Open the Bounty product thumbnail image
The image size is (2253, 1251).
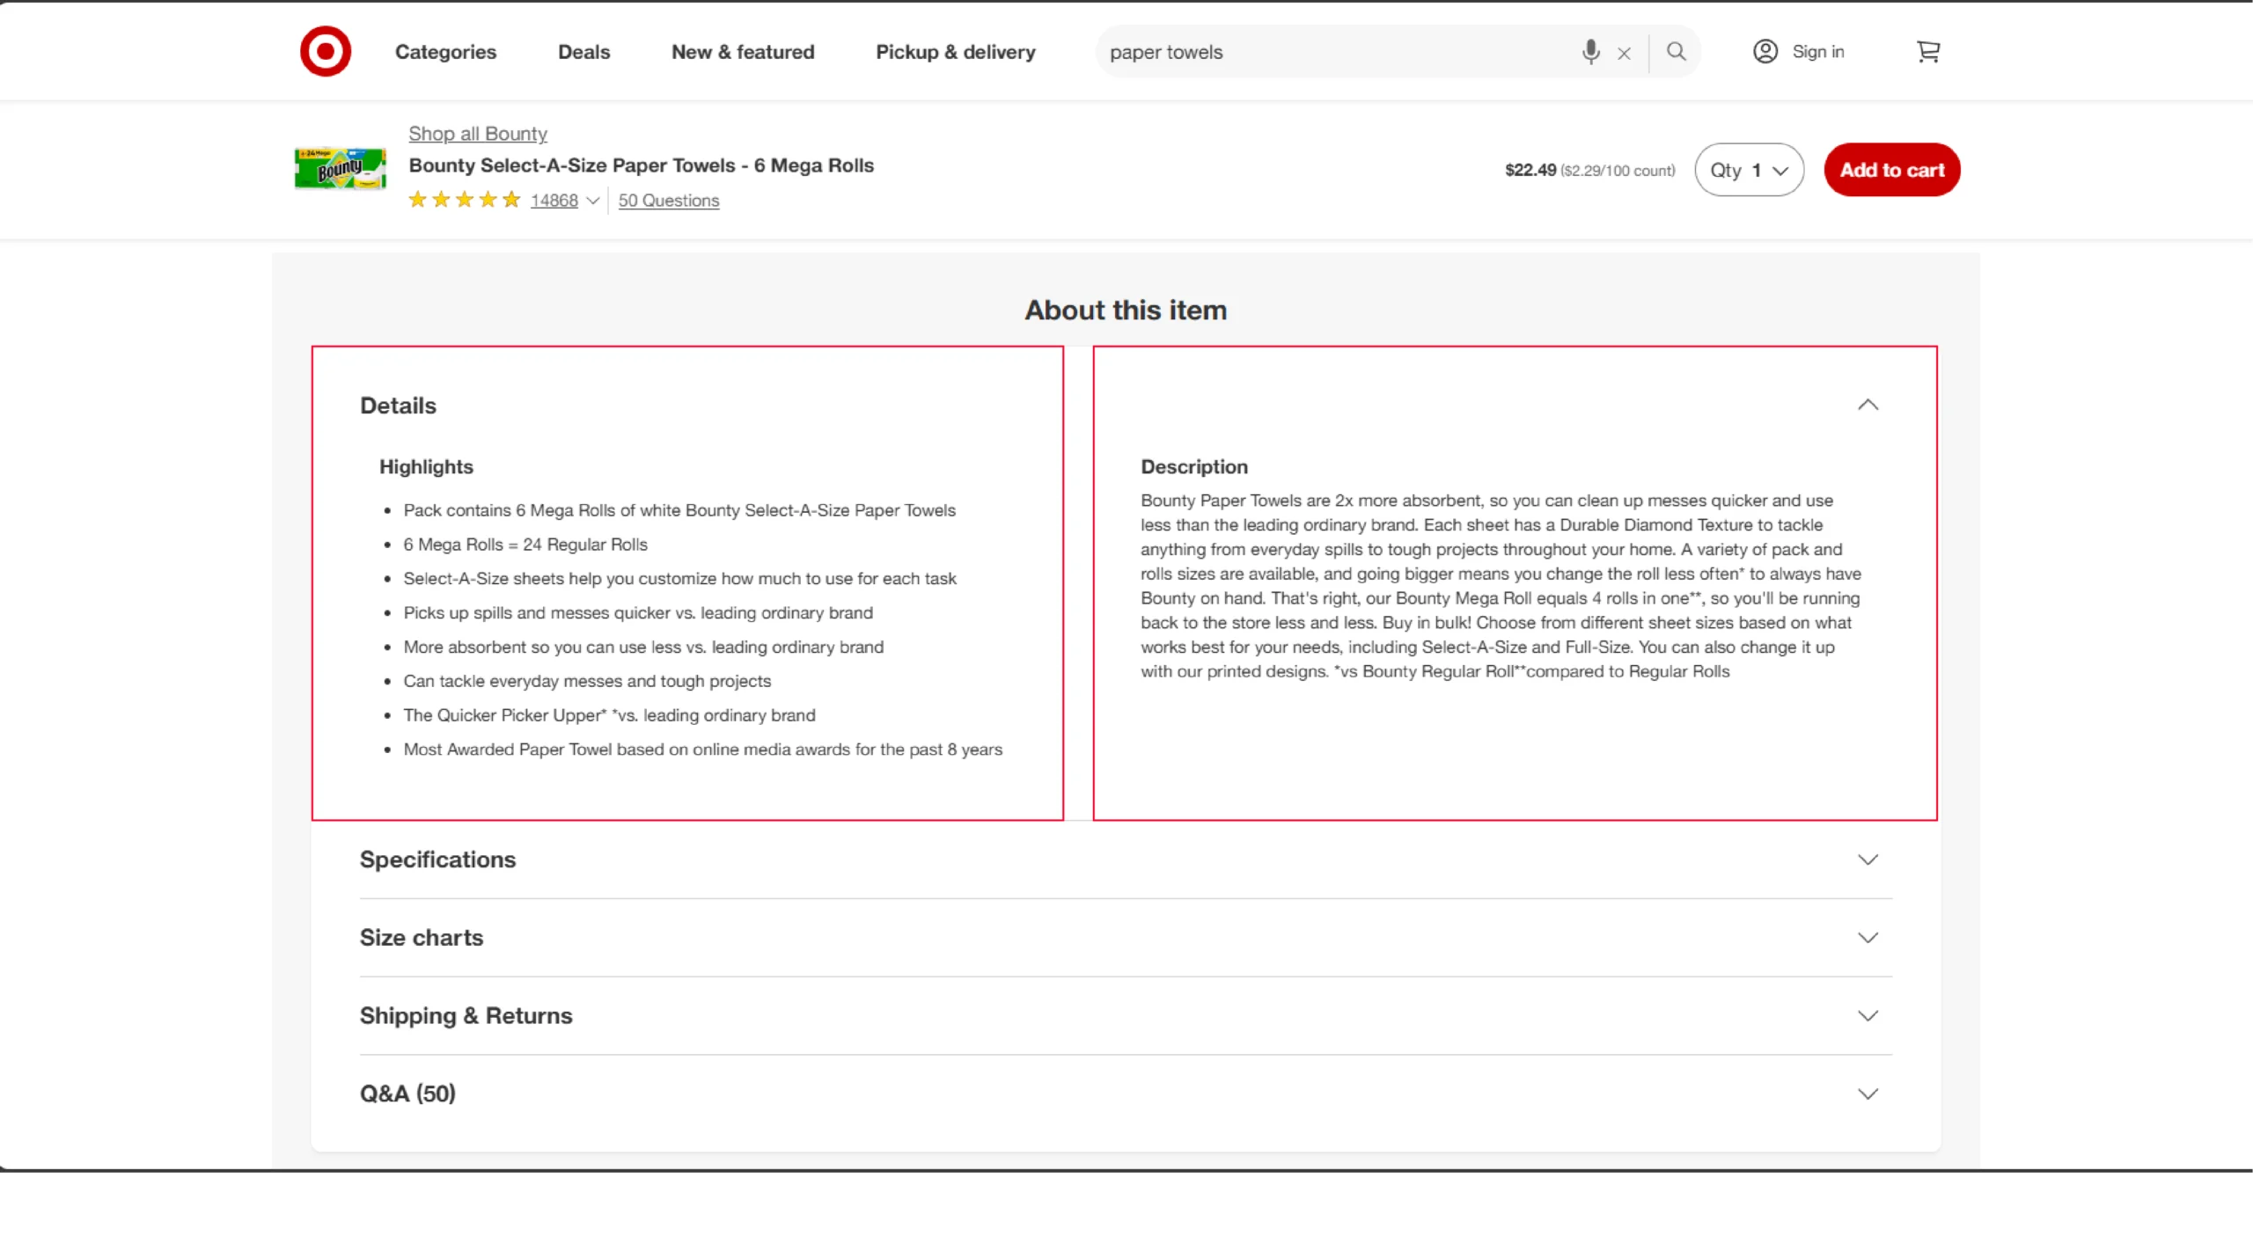340,168
